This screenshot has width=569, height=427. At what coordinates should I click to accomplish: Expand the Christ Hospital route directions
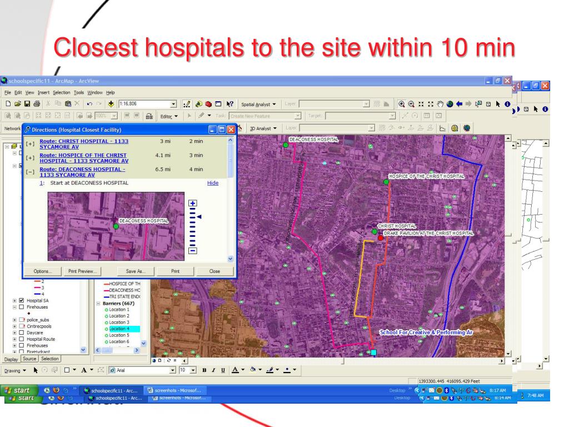click(30, 144)
